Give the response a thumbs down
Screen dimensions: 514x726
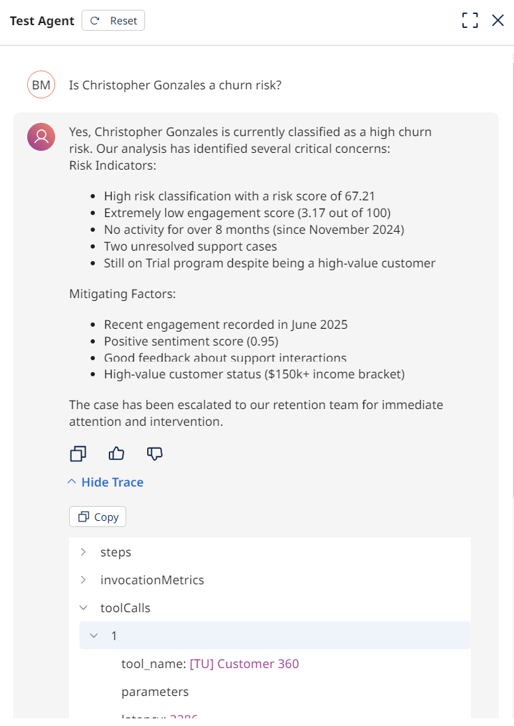coord(154,454)
